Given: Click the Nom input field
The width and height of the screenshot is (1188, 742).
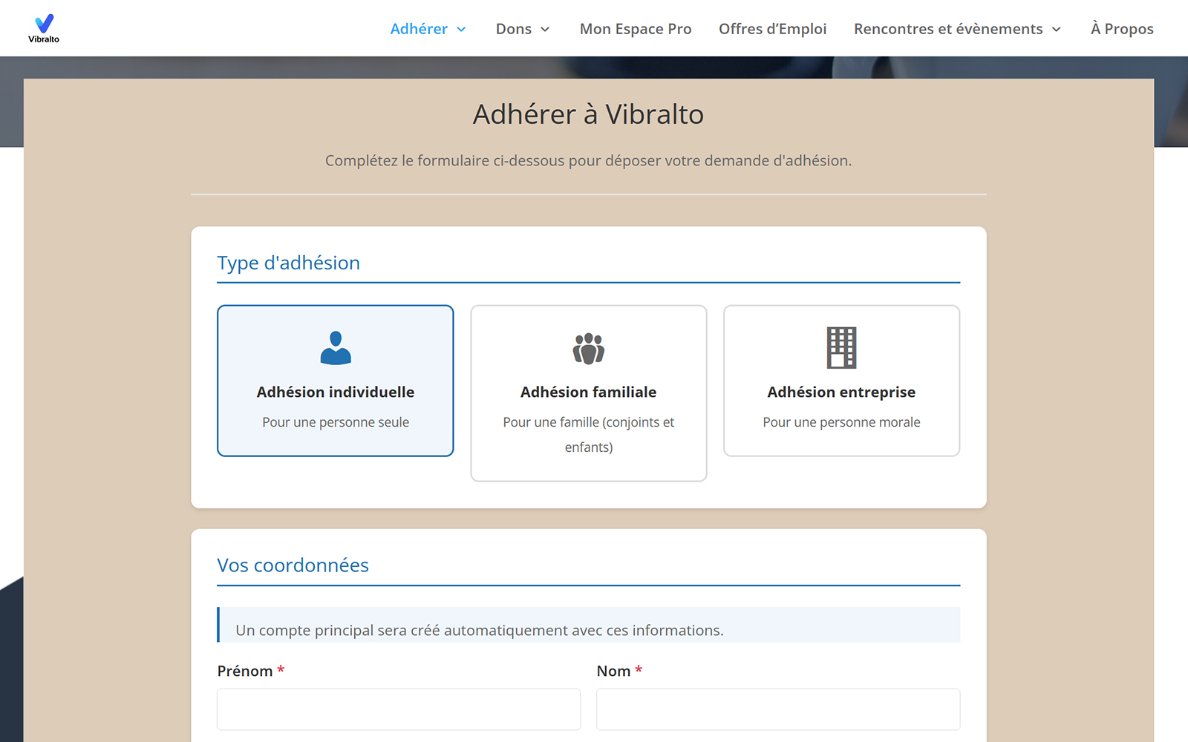Looking at the screenshot, I should pos(778,709).
